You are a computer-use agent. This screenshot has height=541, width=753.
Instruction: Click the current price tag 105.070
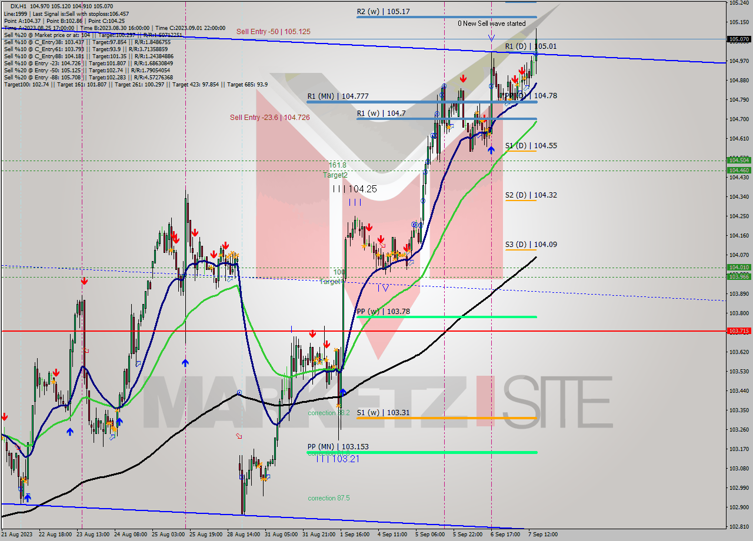(739, 39)
